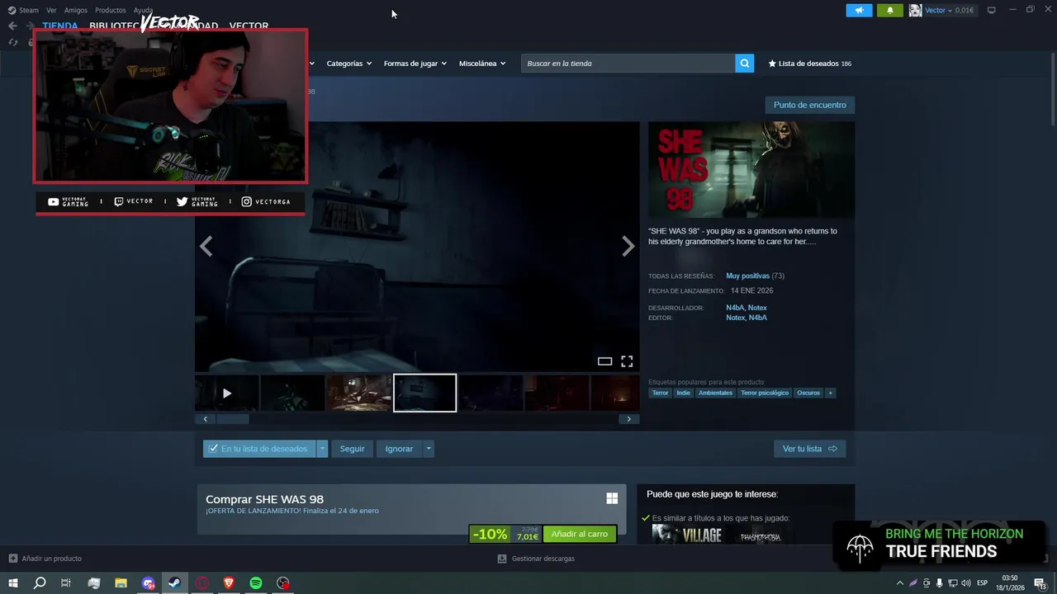Select the Ambientales tag
The width and height of the screenshot is (1057, 594).
click(715, 393)
